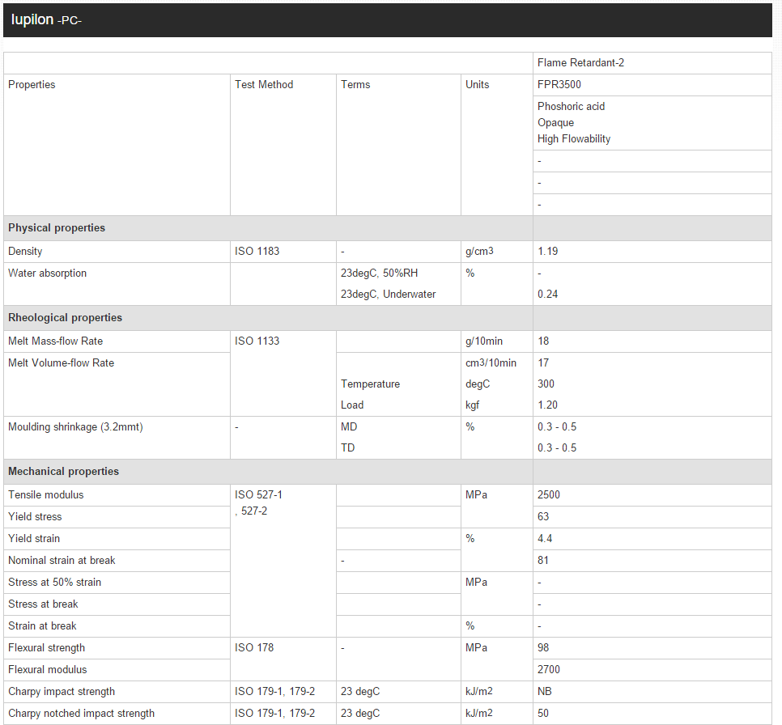The height and width of the screenshot is (725, 782).
Task: Click the Iupilon -PC- header title
Action: (46, 20)
